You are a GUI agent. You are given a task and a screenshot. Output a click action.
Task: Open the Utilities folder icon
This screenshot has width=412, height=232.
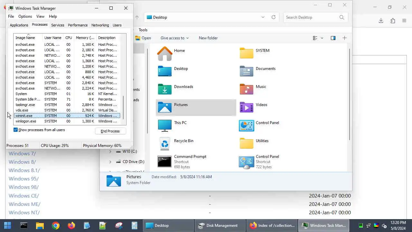(x=246, y=144)
